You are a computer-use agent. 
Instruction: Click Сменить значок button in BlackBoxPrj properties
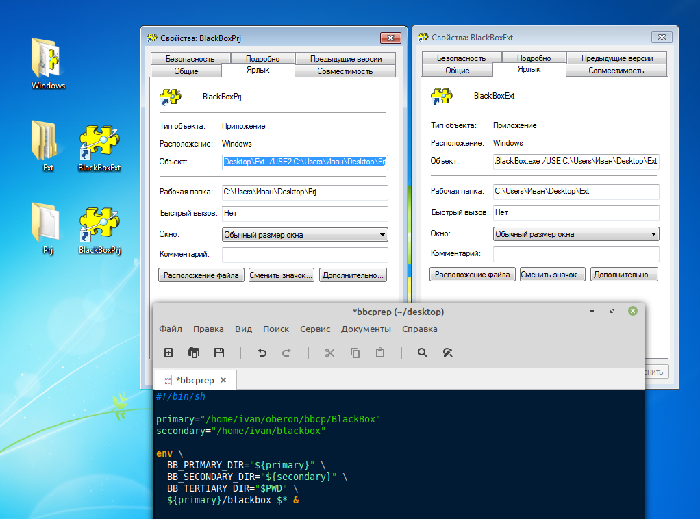(281, 275)
